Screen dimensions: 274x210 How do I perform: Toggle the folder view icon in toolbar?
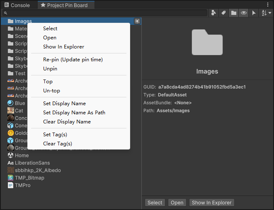click(x=234, y=13)
